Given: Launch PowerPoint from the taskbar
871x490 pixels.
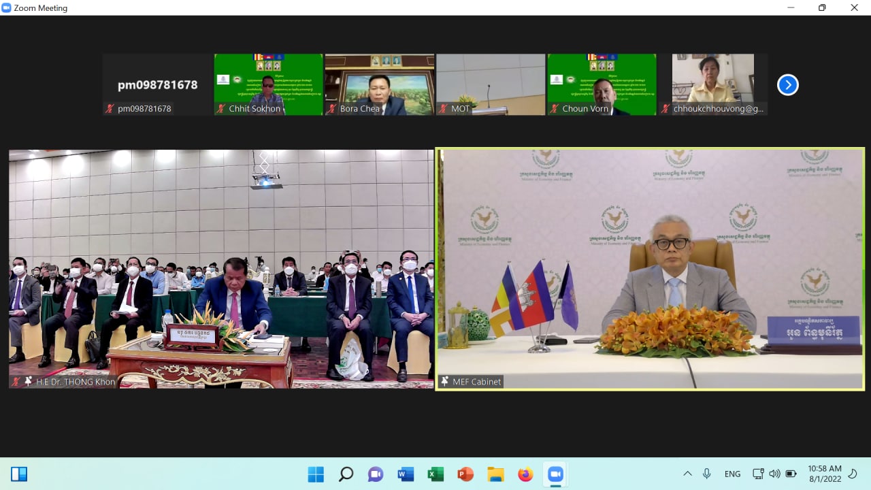Looking at the screenshot, I should coord(465,474).
